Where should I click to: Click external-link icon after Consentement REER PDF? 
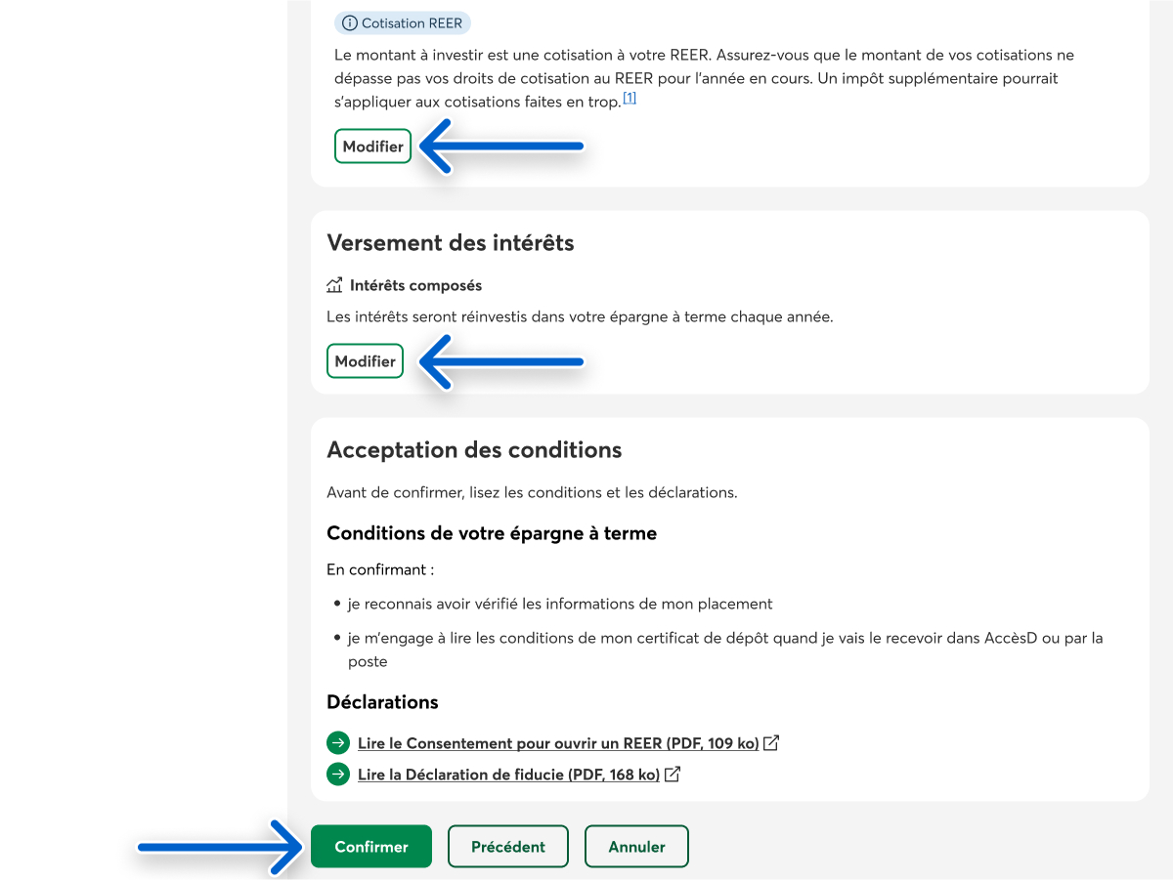tap(771, 743)
